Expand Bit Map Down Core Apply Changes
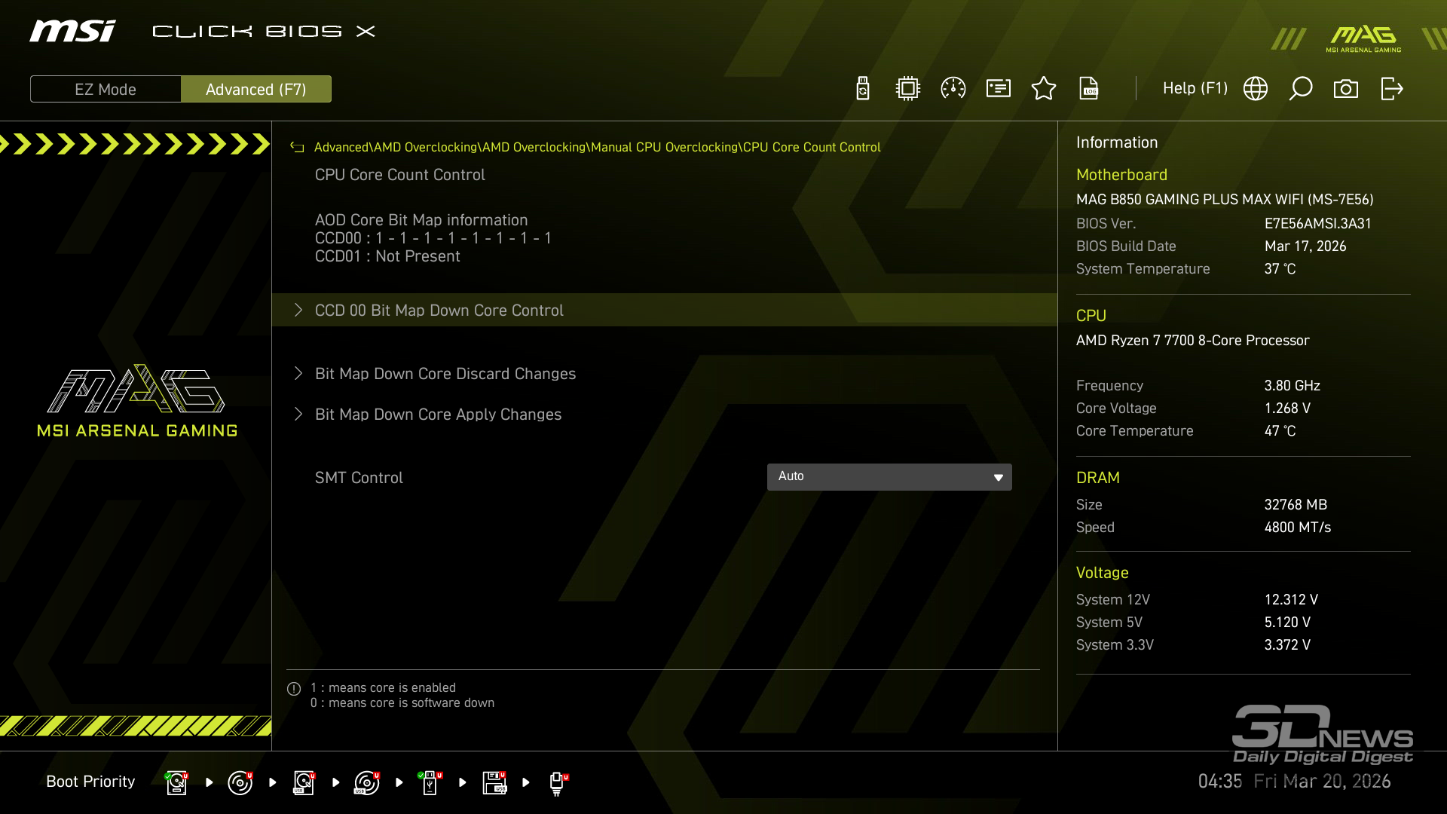 (438, 415)
